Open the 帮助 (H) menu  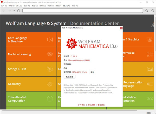point(75,5)
